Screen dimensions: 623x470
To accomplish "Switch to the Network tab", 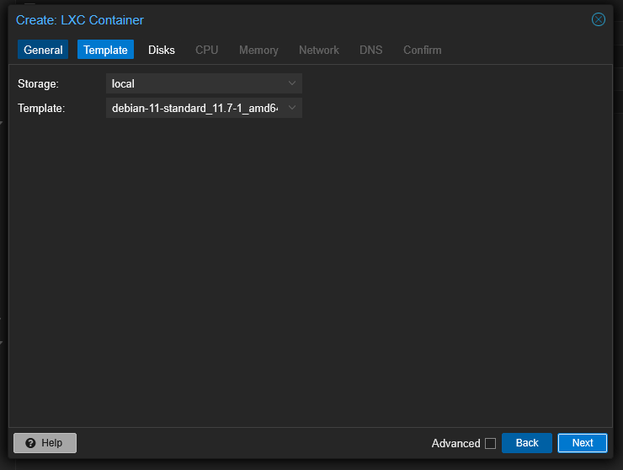I will click(x=319, y=50).
